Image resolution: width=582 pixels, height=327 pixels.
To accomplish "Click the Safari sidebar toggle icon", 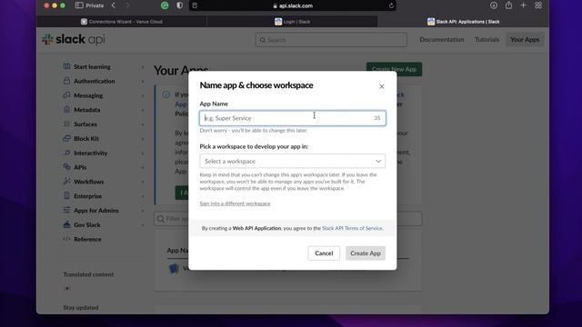I will 79,5.
